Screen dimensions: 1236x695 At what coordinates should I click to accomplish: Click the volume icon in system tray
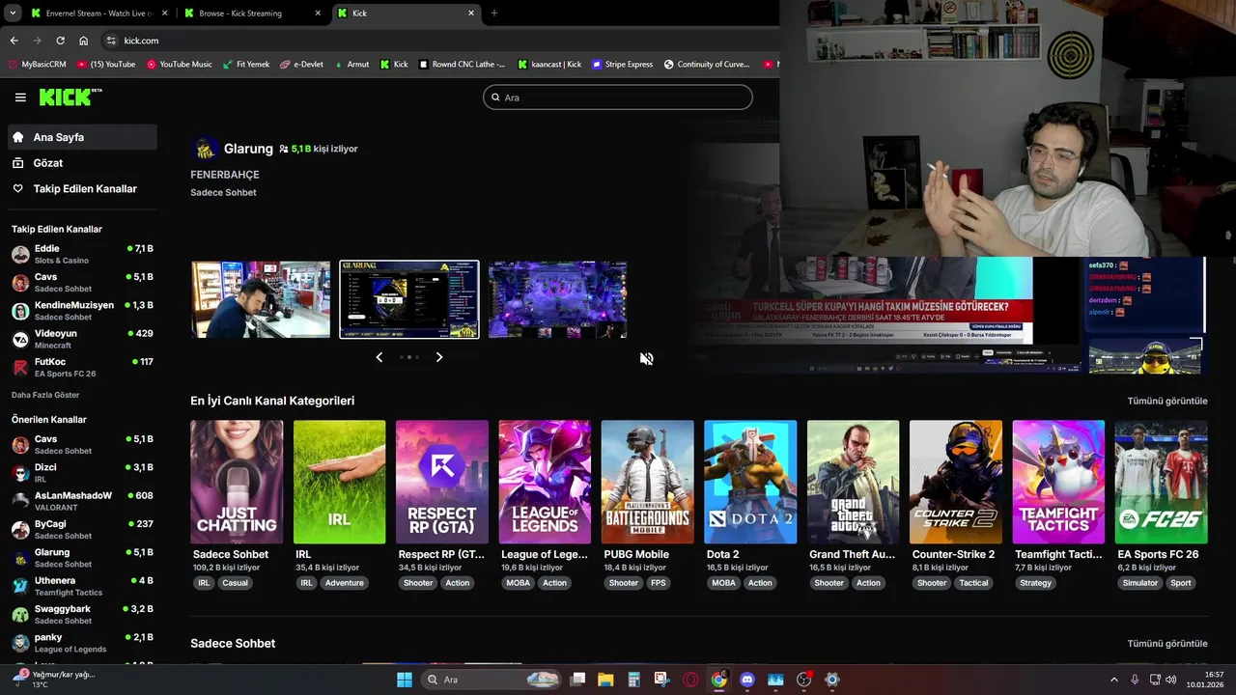pyautogui.click(x=1170, y=680)
